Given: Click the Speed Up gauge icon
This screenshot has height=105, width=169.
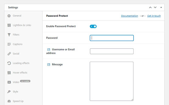Looking at the screenshot, I should point(9,101).
